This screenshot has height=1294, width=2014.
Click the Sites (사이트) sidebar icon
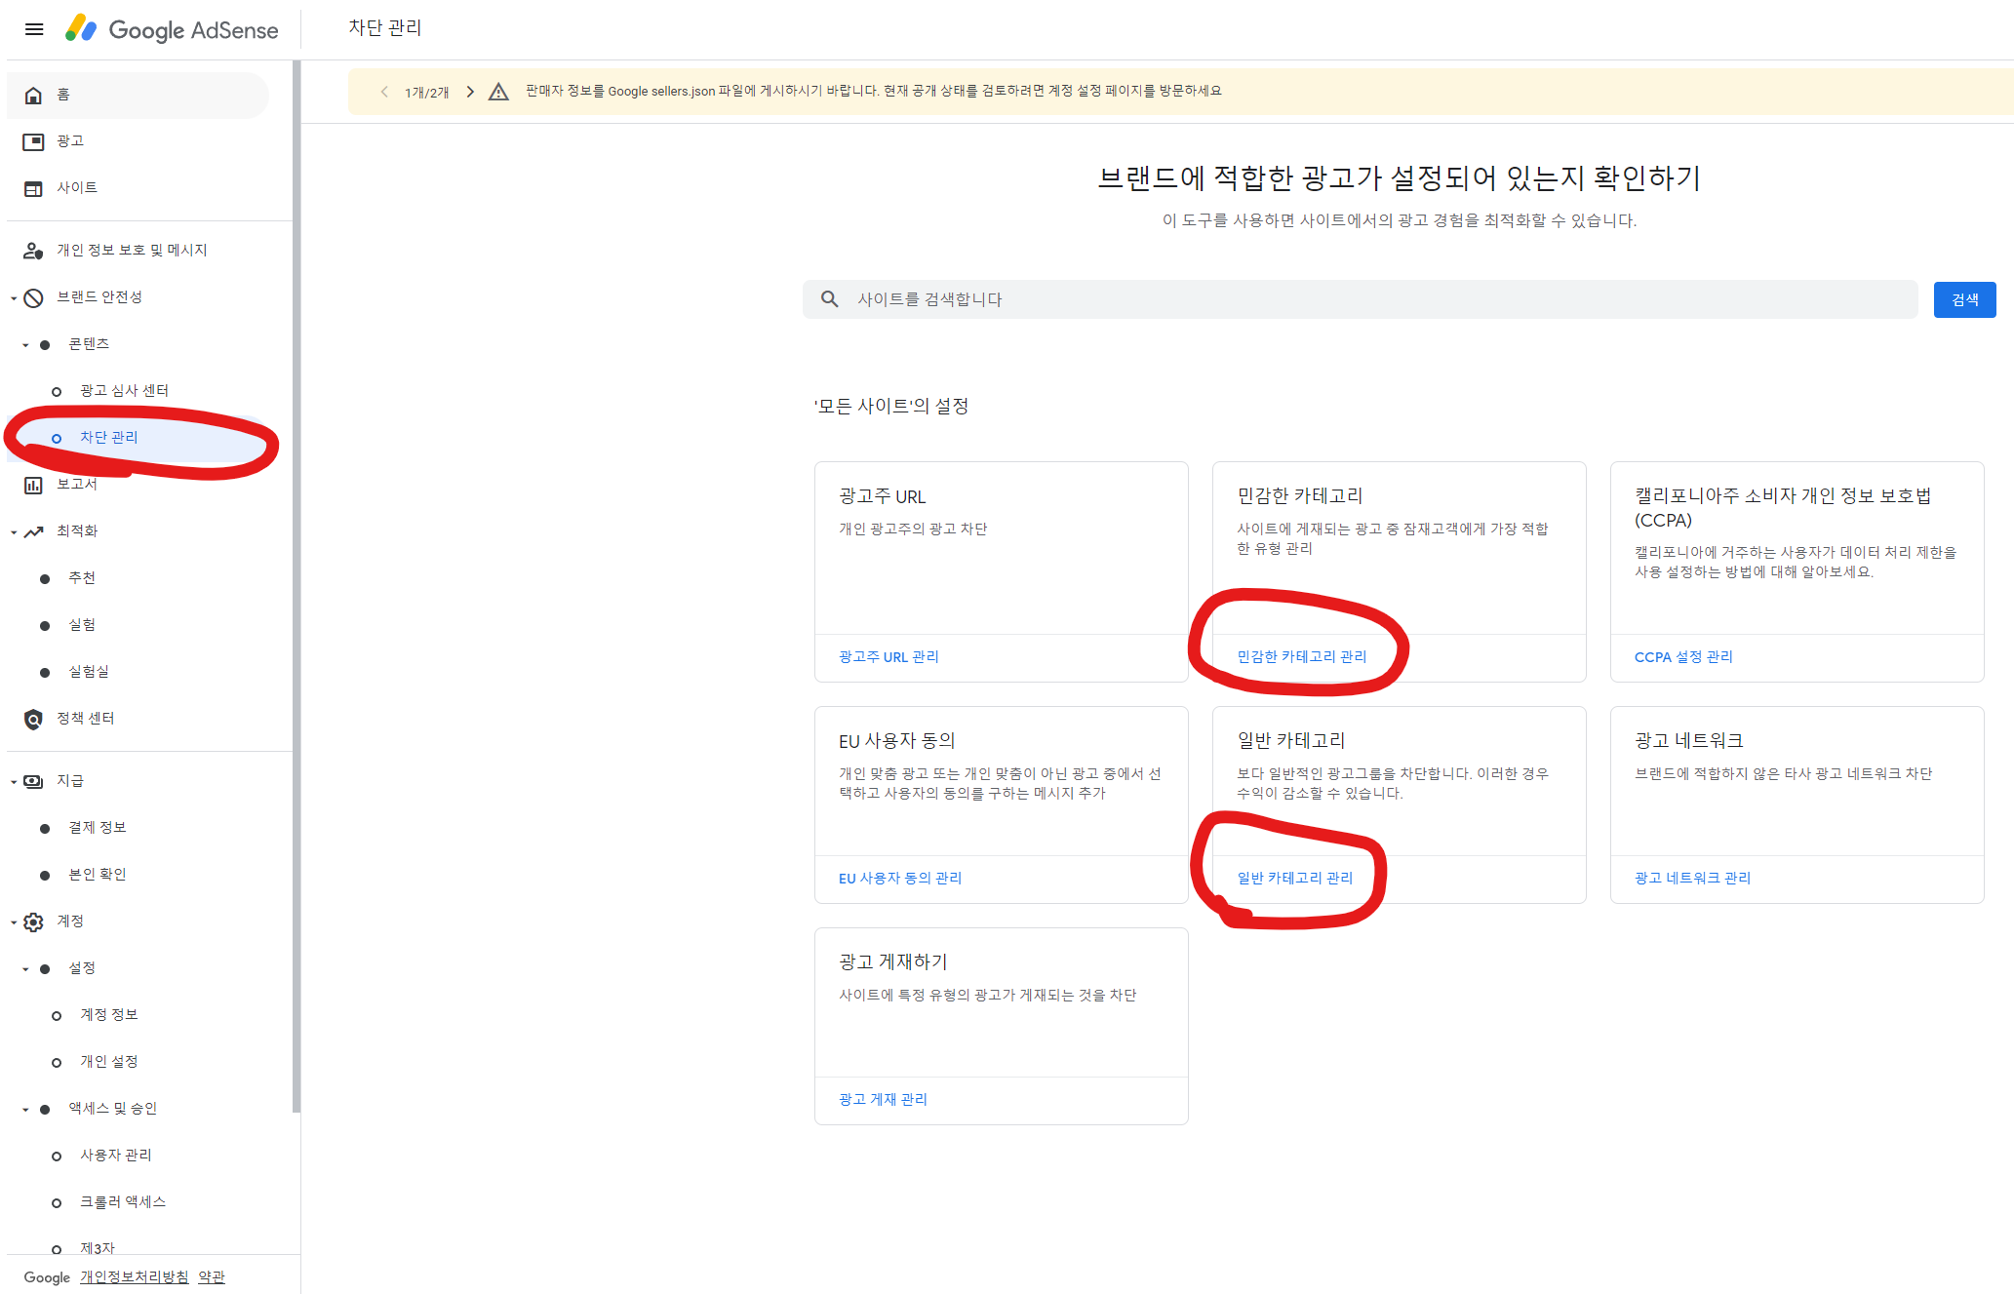[33, 188]
